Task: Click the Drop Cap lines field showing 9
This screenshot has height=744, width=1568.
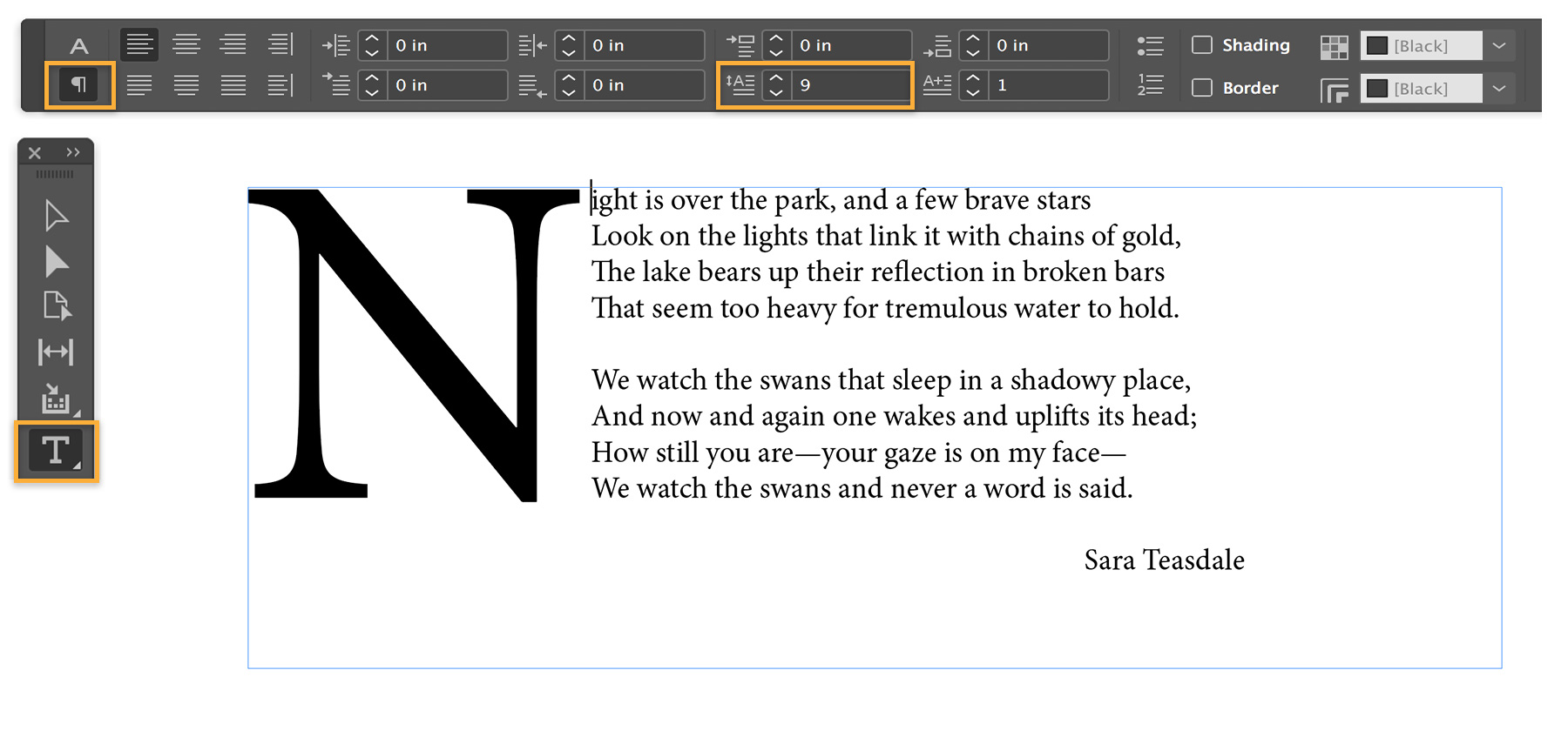Action: click(850, 85)
